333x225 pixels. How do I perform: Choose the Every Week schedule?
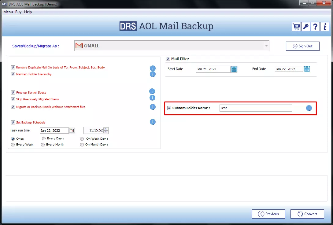click(13, 145)
